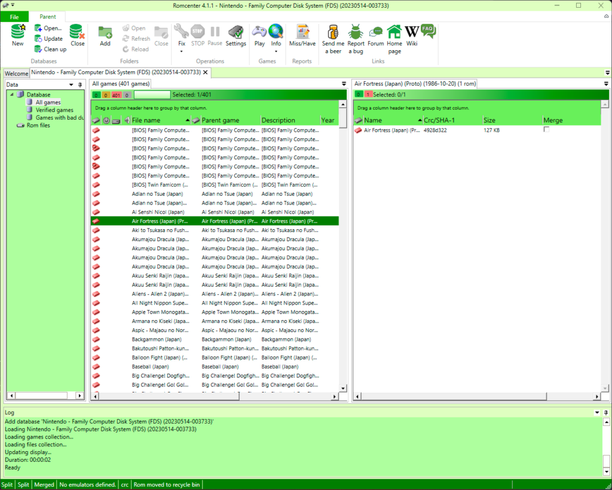Image resolution: width=612 pixels, height=490 pixels.
Task: Open the Log panel options dropdown
Action: 597,413
